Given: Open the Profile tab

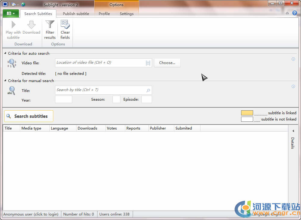Looking at the screenshot, I should [x=104, y=14].
